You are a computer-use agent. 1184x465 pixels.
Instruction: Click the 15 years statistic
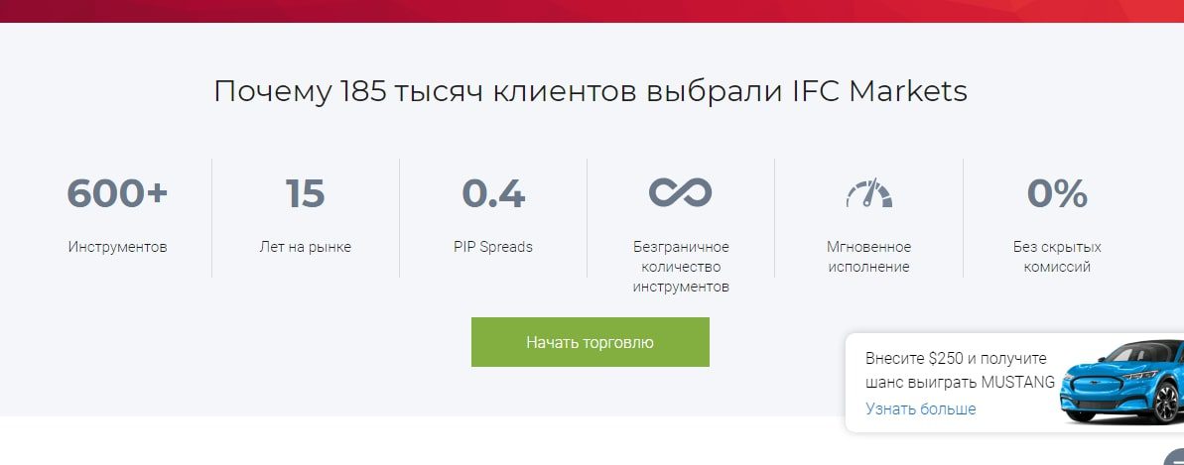coord(305,193)
